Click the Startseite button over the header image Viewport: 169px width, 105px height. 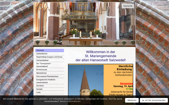point(128,6)
